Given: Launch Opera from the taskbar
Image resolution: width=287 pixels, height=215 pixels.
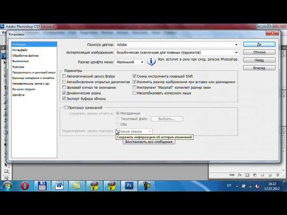Looking at the screenshot, I should pyautogui.click(x=25, y=186).
